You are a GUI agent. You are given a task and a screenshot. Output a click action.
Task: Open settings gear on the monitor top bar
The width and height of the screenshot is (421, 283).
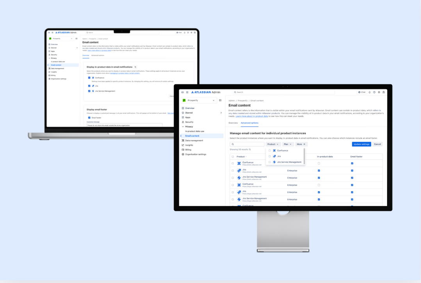(379, 92)
